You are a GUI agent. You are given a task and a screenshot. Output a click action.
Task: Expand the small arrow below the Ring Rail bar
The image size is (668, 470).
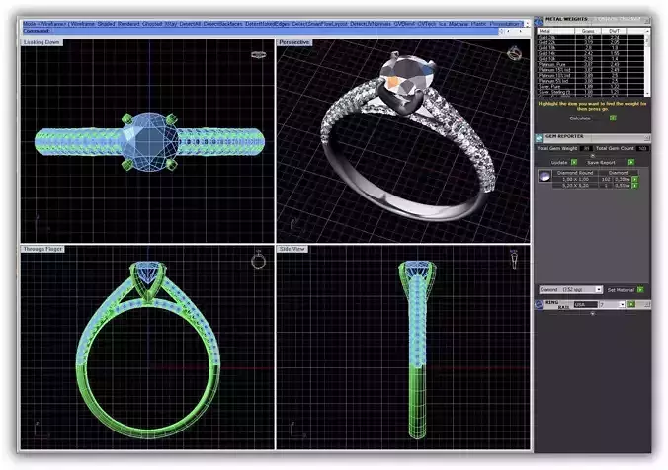click(x=592, y=313)
